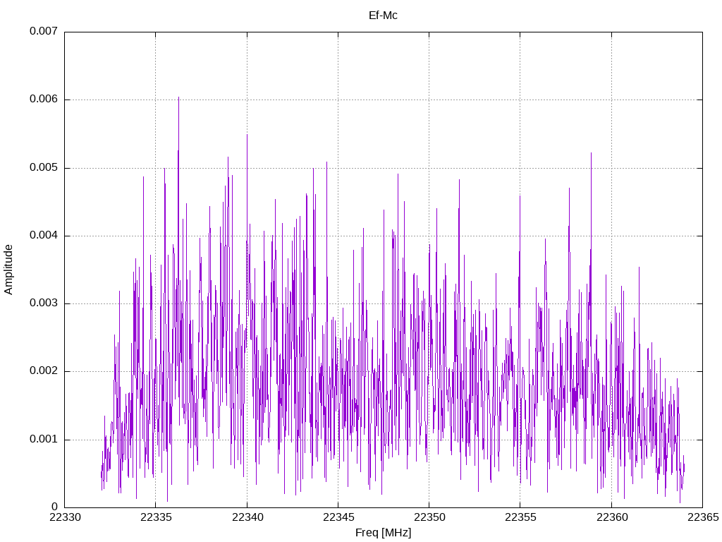Click the 22355 x-axis tick label

tap(520, 517)
